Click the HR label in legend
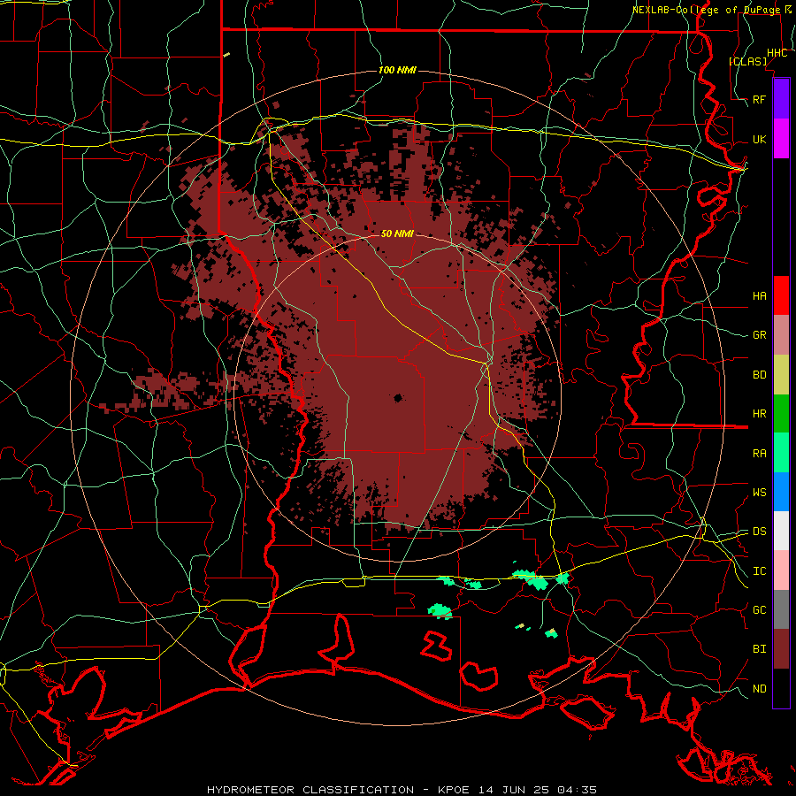The height and width of the screenshot is (796, 796). pos(759,414)
